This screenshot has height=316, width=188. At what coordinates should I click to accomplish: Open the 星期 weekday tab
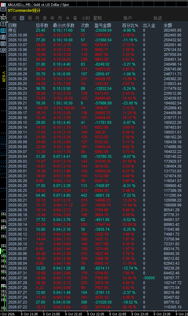(x=97, y=18)
